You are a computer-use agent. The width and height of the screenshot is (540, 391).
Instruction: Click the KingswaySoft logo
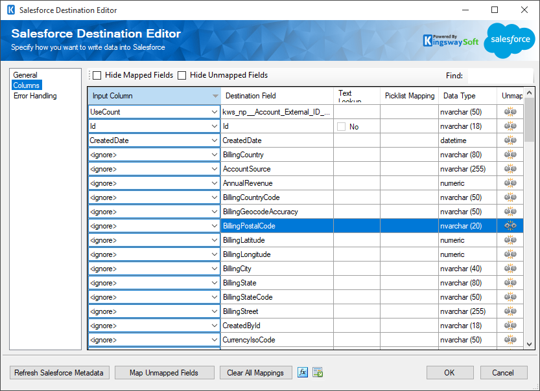point(451,41)
